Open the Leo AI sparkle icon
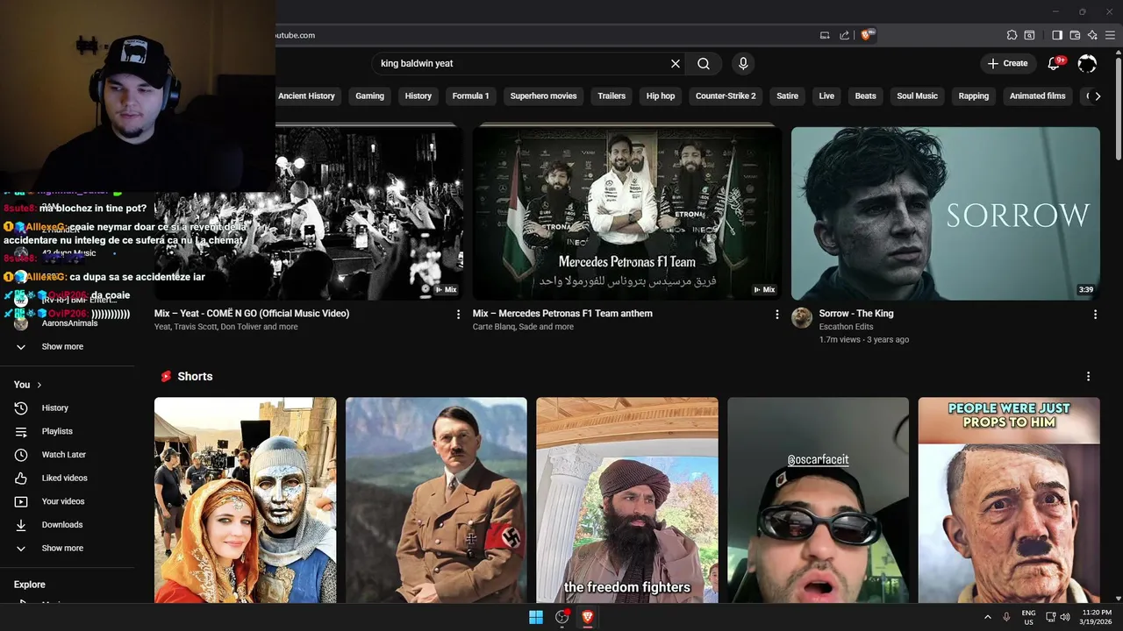 tap(1092, 35)
